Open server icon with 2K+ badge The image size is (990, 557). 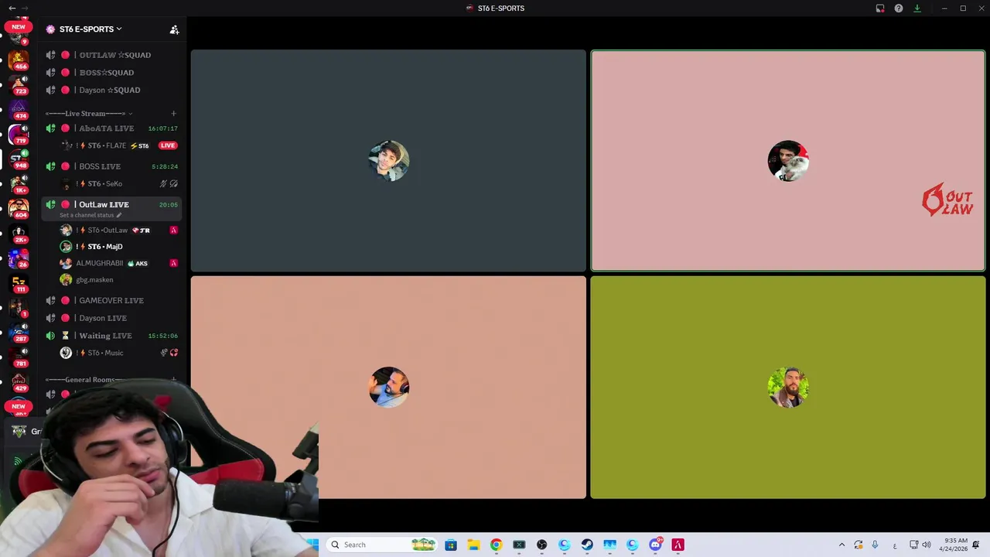19,233
